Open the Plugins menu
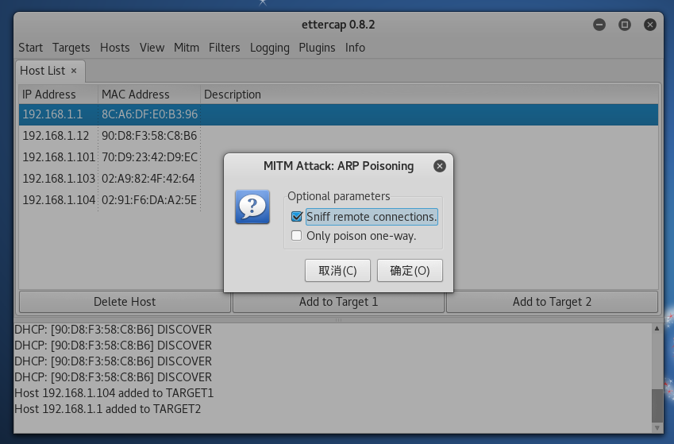This screenshot has height=444, width=674. tap(317, 48)
